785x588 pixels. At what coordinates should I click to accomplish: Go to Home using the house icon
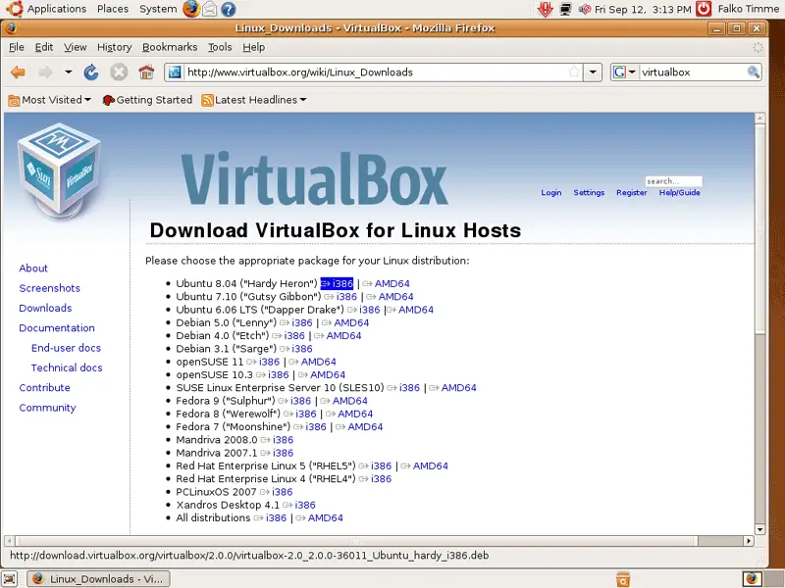(x=146, y=73)
